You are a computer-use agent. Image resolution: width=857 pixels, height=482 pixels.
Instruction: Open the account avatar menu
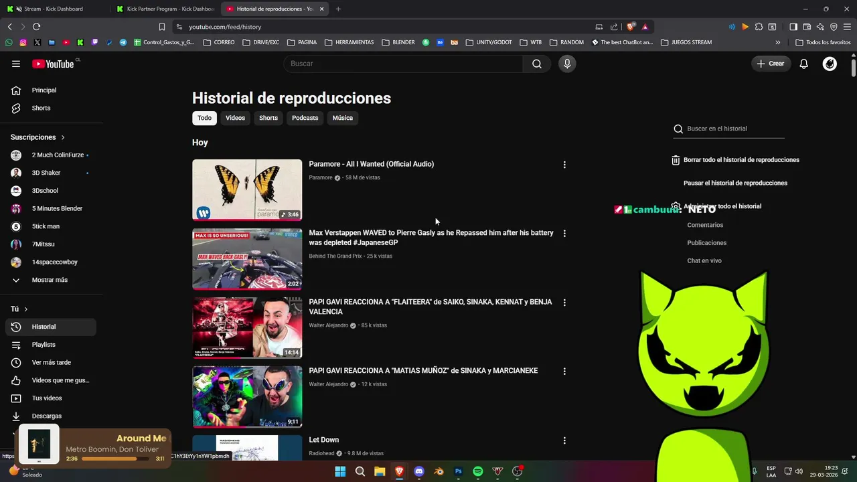830,64
